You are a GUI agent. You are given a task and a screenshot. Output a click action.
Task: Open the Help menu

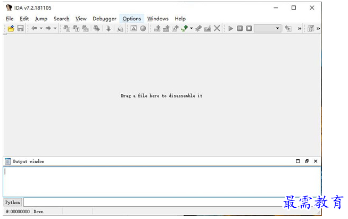click(180, 19)
